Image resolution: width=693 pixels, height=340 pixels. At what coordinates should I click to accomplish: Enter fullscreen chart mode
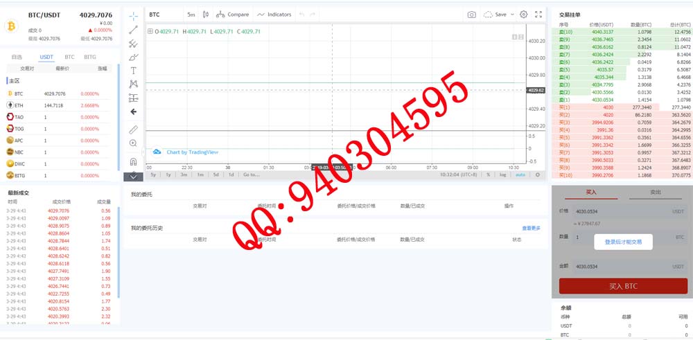pyautogui.click(x=538, y=15)
